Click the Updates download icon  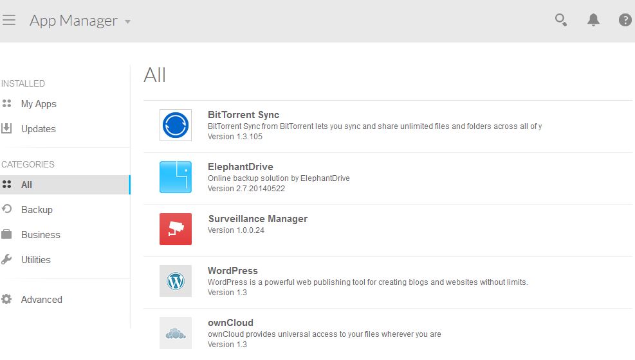click(6, 128)
